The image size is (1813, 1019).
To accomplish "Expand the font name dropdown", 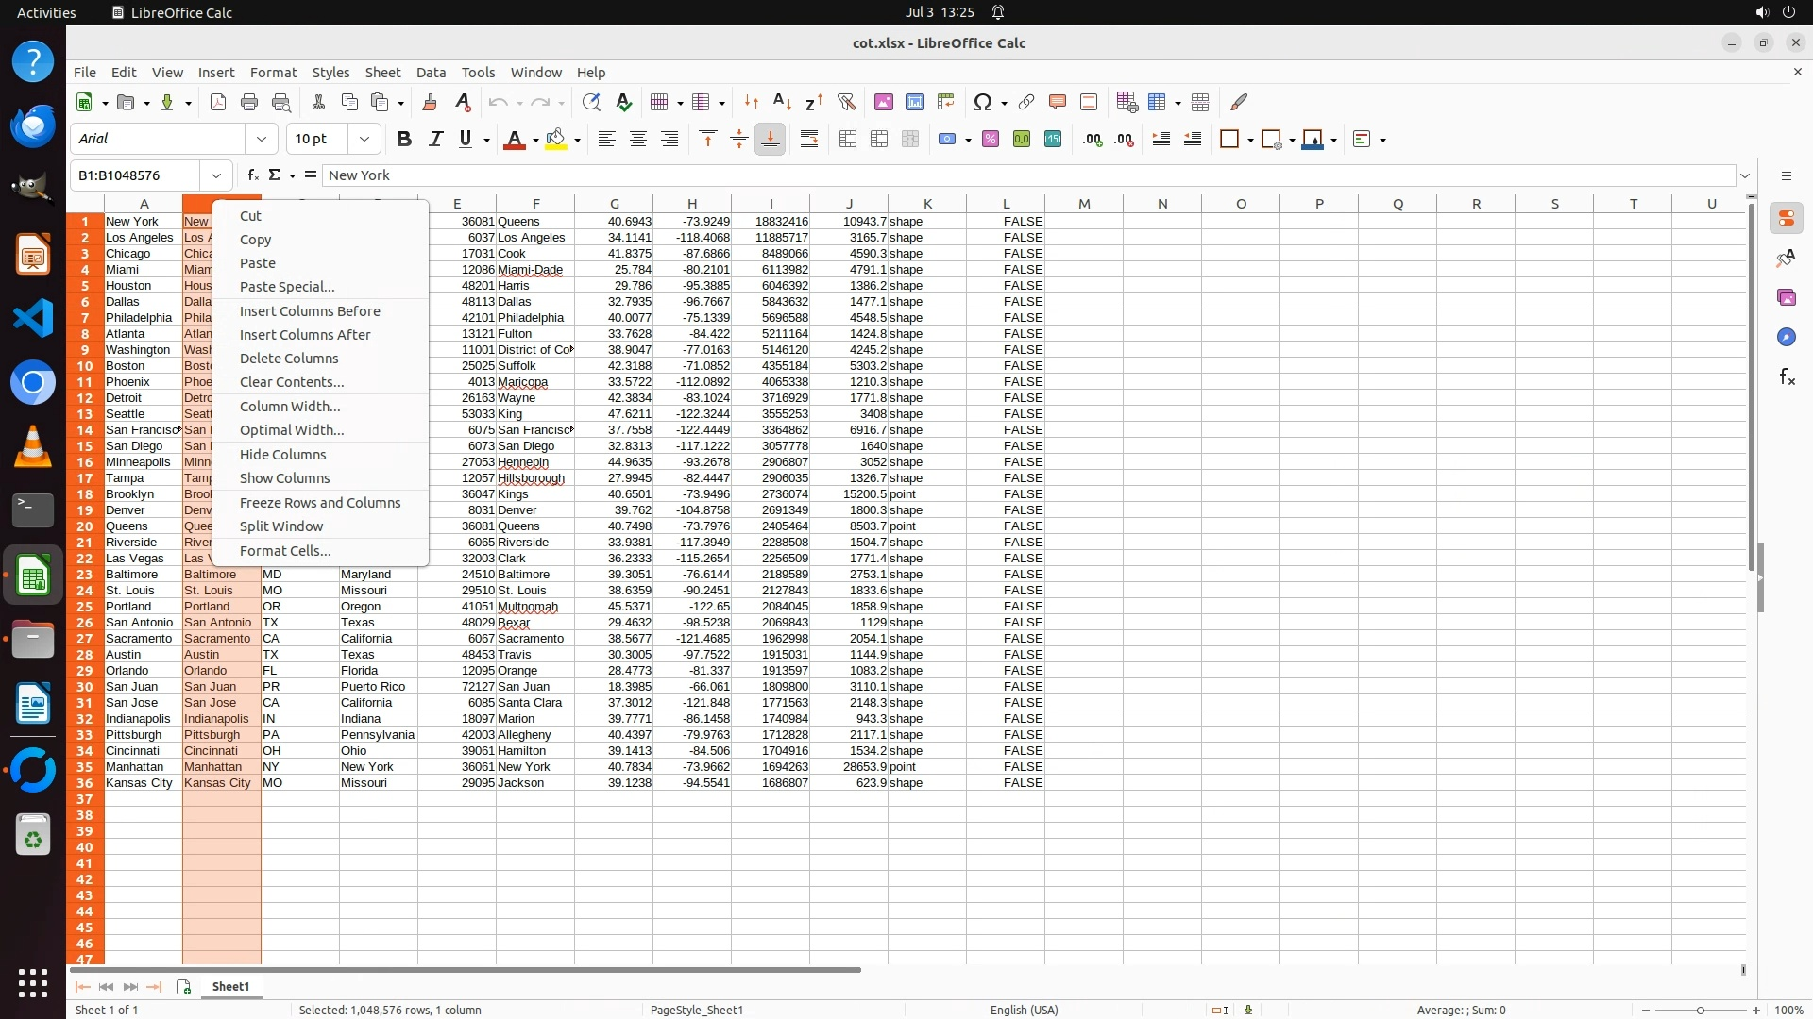I will [262, 139].
